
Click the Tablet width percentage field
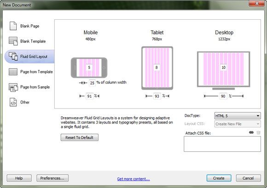point(157,96)
